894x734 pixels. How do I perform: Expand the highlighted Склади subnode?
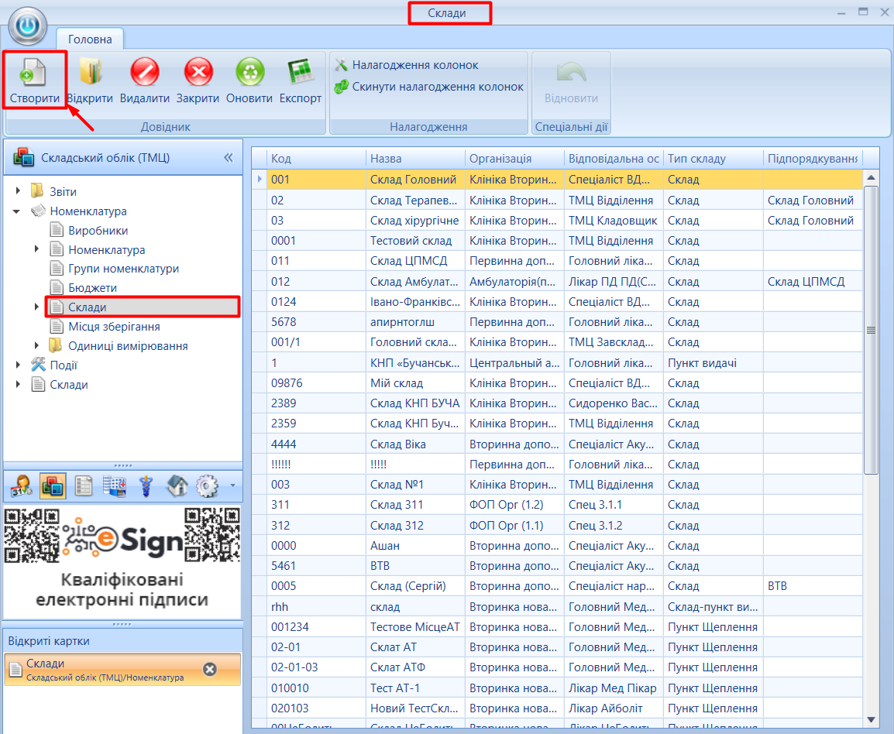click(36, 307)
